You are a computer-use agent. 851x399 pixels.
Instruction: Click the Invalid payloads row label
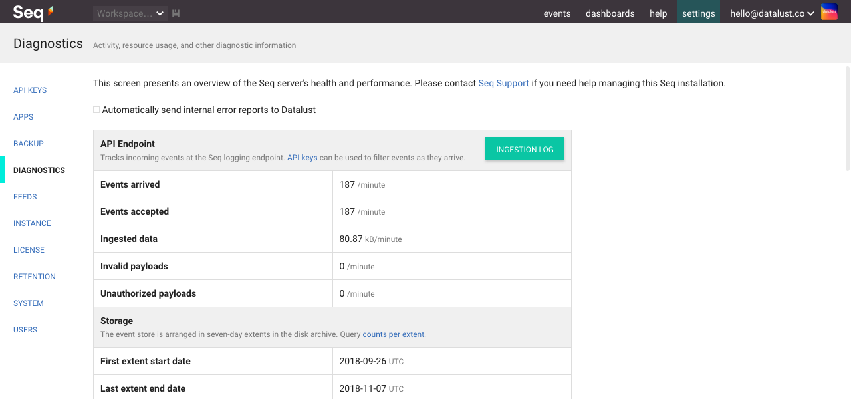(x=134, y=266)
